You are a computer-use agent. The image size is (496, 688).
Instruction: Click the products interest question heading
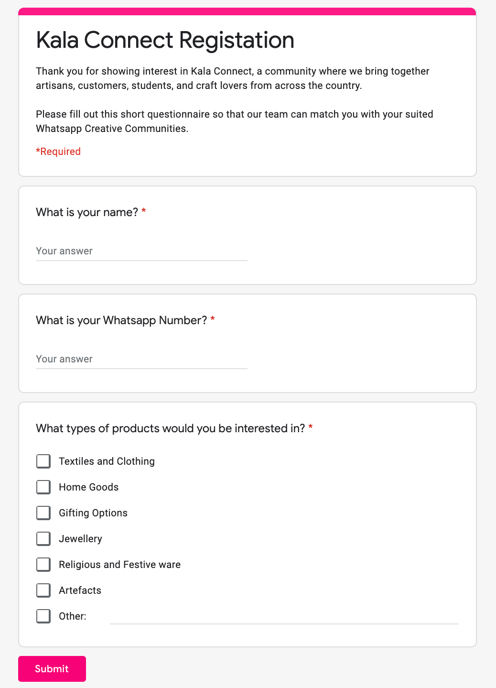coord(171,428)
